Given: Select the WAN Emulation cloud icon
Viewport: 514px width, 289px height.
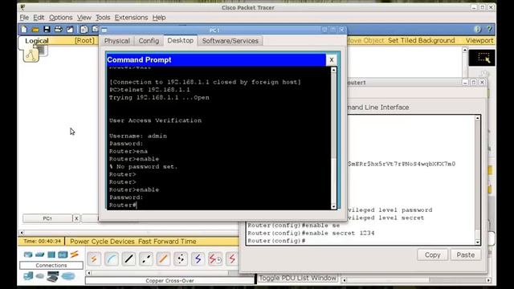Looking at the screenshot, I should point(40,276).
